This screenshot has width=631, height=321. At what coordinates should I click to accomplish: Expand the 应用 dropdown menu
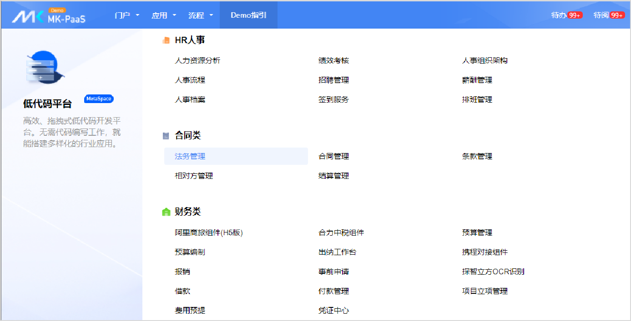(164, 15)
